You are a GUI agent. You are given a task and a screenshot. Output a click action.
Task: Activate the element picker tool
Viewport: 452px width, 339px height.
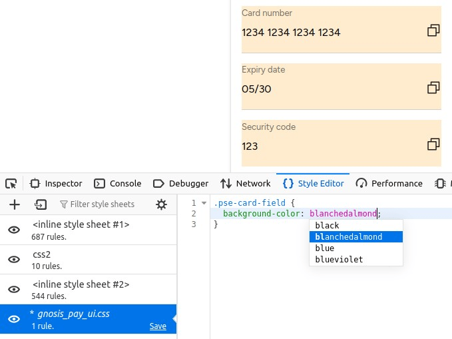[11, 184]
